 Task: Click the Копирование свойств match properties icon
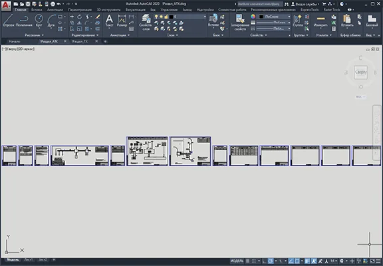tap(240, 22)
